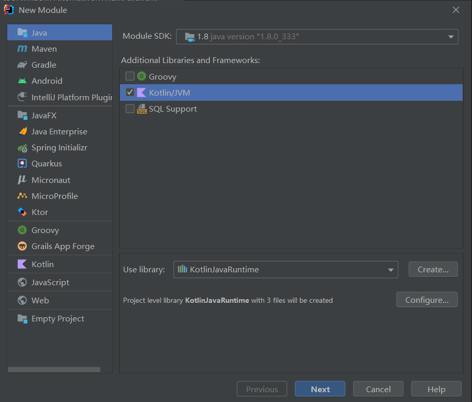Image resolution: width=472 pixels, height=402 pixels.
Task: Click the Module SDK folder icon
Action: (190, 37)
